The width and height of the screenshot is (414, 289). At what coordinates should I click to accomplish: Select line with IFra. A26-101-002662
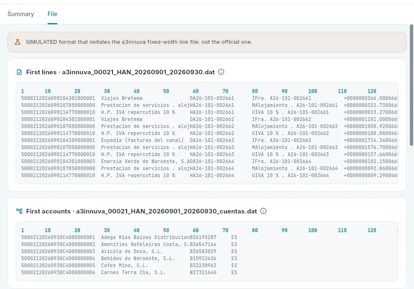point(209,119)
